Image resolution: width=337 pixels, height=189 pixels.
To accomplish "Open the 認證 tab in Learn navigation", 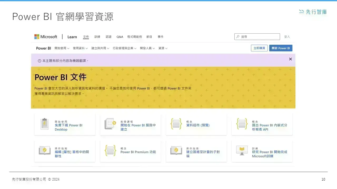I will (x=108, y=37).
